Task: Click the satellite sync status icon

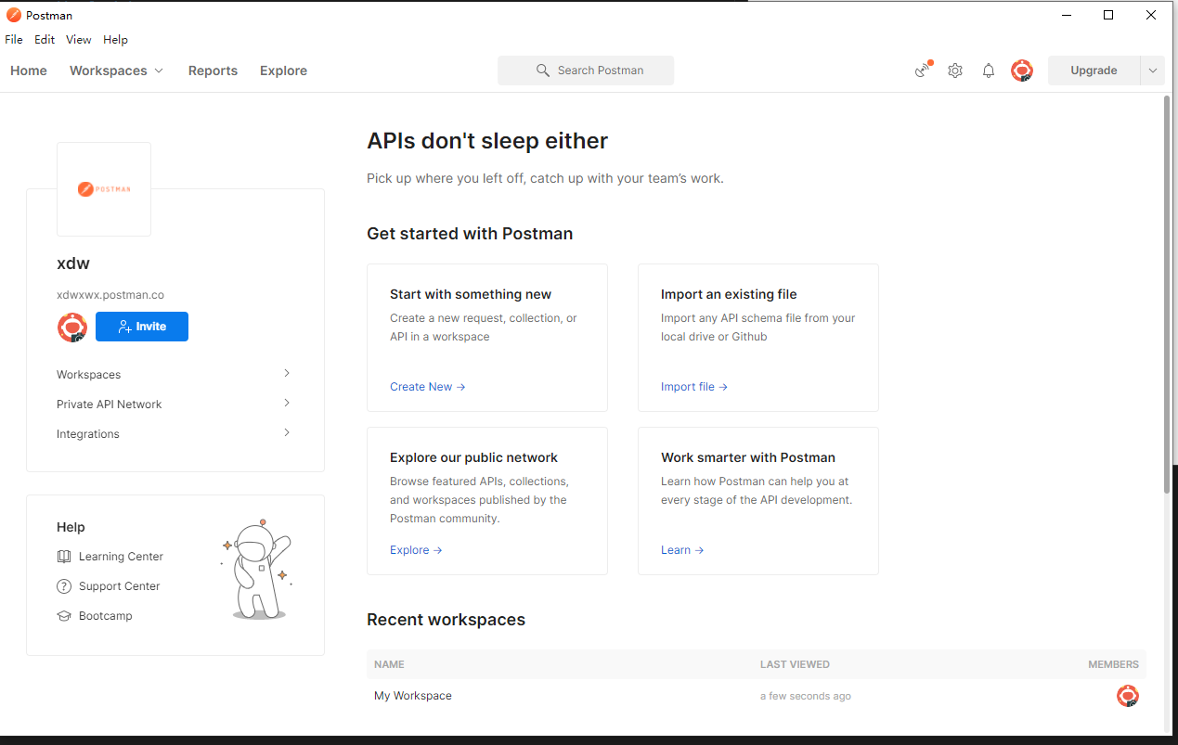Action: tap(923, 71)
